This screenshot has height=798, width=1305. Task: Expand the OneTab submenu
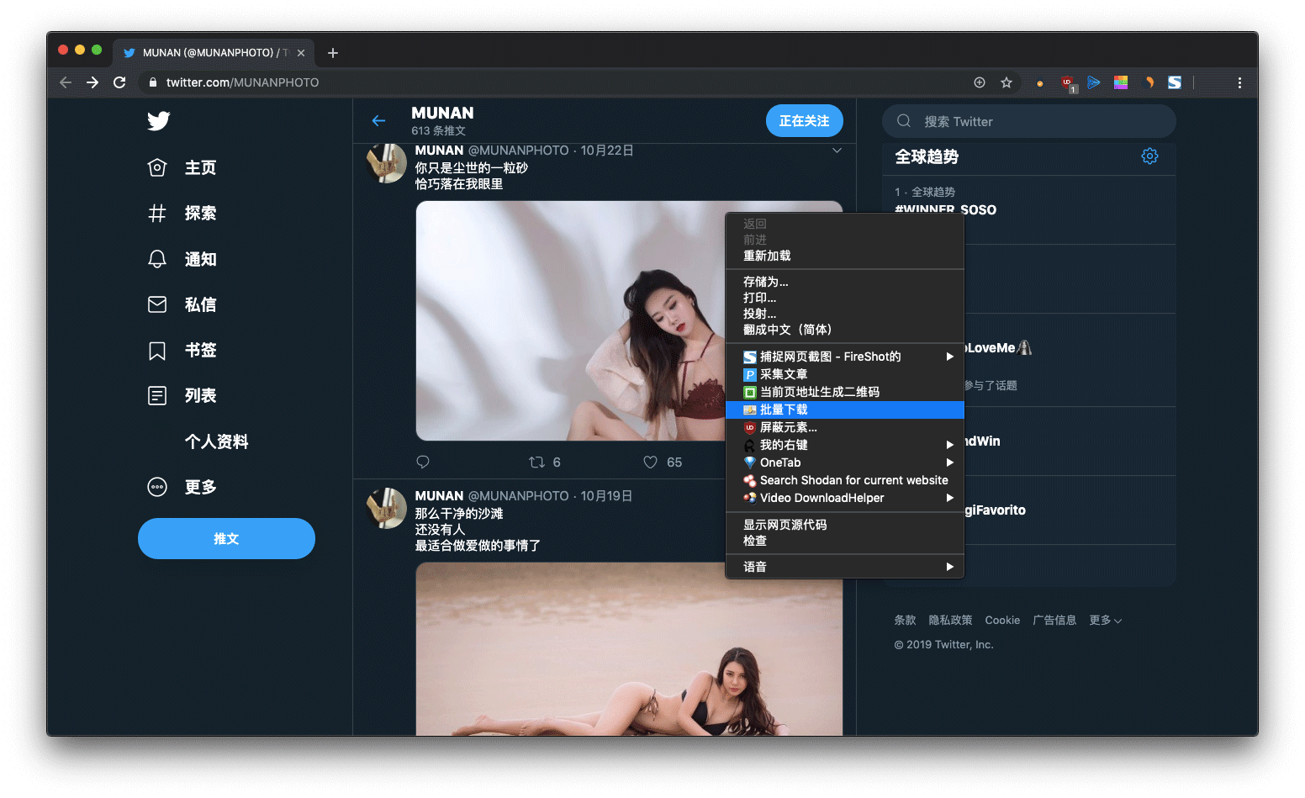[950, 462]
